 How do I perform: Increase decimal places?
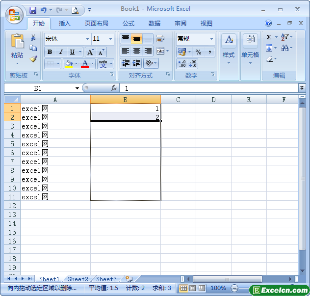pyautogui.click(x=182, y=64)
